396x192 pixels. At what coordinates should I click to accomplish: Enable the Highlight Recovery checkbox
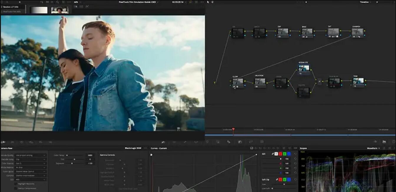pyautogui.click(x=16, y=184)
